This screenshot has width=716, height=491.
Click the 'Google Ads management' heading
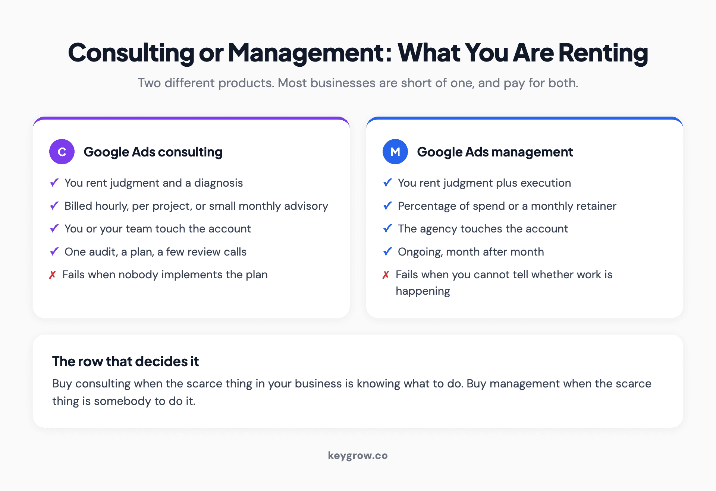495,152
